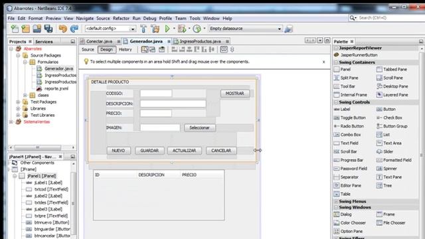Pick Check Box from Swing Controls palette
The width and height of the screenshot is (425, 239).
click(x=389, y=118)
